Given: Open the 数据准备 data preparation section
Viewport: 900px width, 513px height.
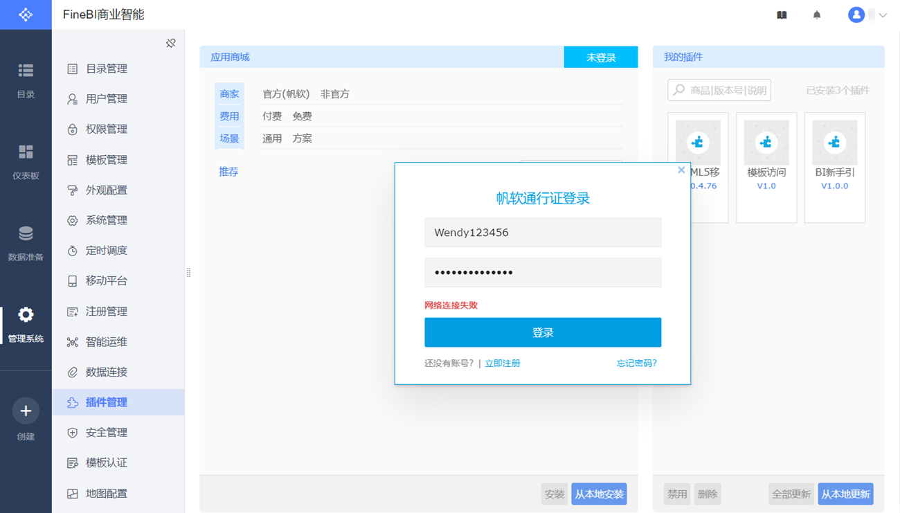Looking at the screenshot, I should [26, 244].
